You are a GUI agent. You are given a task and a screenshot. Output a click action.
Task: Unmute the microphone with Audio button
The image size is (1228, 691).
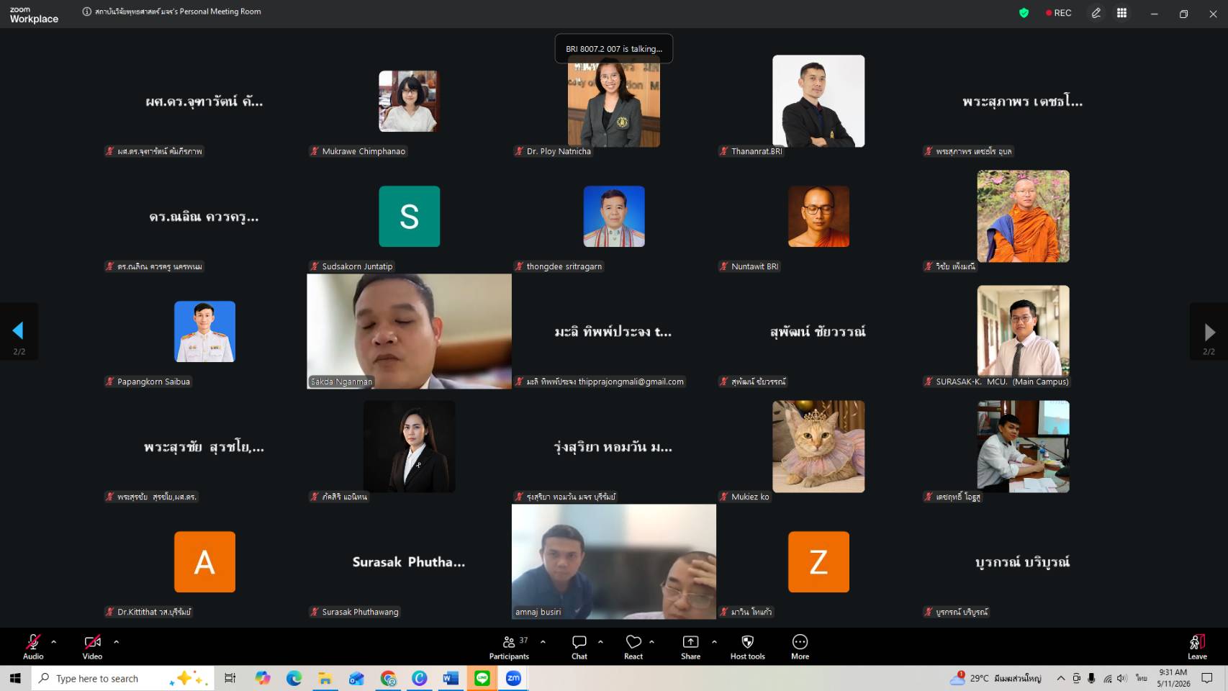click(x=33, y=646)
